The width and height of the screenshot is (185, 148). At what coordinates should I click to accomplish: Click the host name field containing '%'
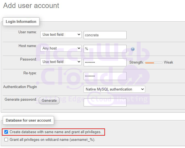tap(105, 49)
